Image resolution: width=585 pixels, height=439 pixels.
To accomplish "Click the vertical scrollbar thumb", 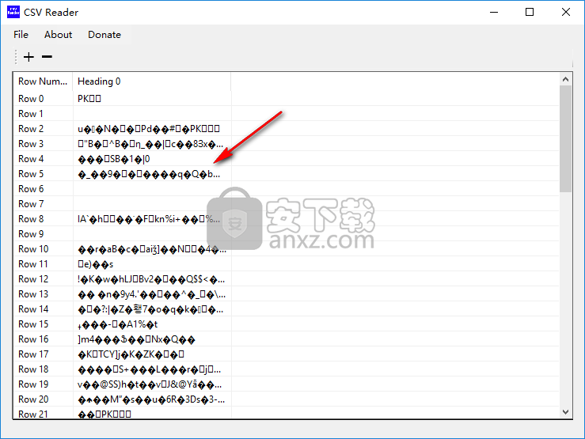I will point(565,138).
